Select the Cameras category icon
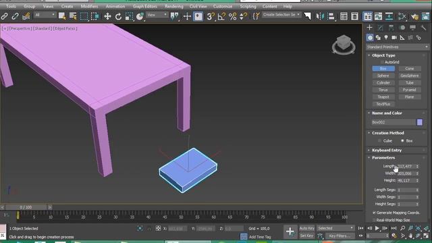The image size is (432, 243). coord(394,38)
